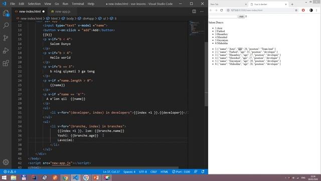Image resolution: width=321 pixels, height=181 pixels.
Task: Click errors and warnings count in status bar
Action: 10,172
